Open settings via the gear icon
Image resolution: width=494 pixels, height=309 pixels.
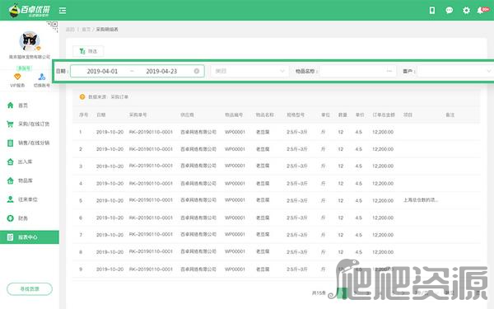click(x=466, y=11)
